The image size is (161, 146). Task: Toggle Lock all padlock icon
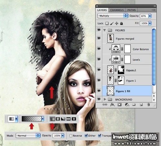[121, 23]
